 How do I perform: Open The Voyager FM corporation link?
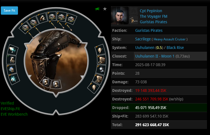tap(154, 16)
